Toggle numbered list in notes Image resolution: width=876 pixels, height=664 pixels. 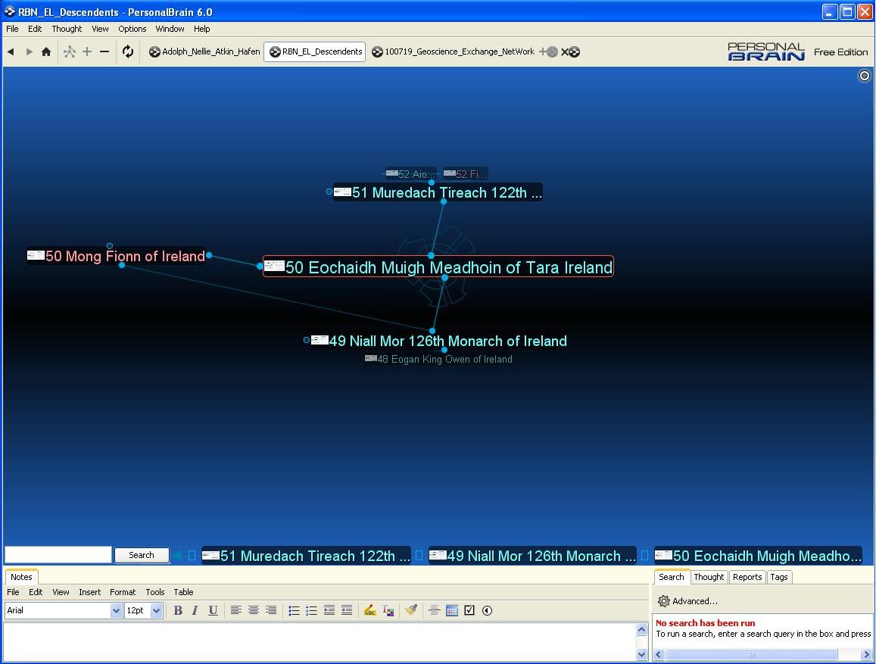312,610
